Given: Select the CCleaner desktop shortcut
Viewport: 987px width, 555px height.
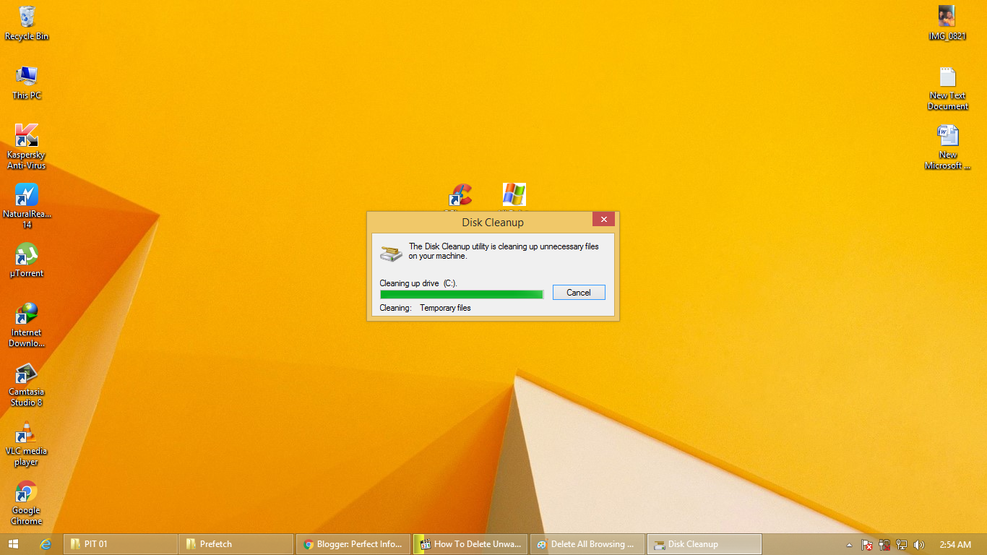Looking at the screenshot, I should (x=460, y=195).
